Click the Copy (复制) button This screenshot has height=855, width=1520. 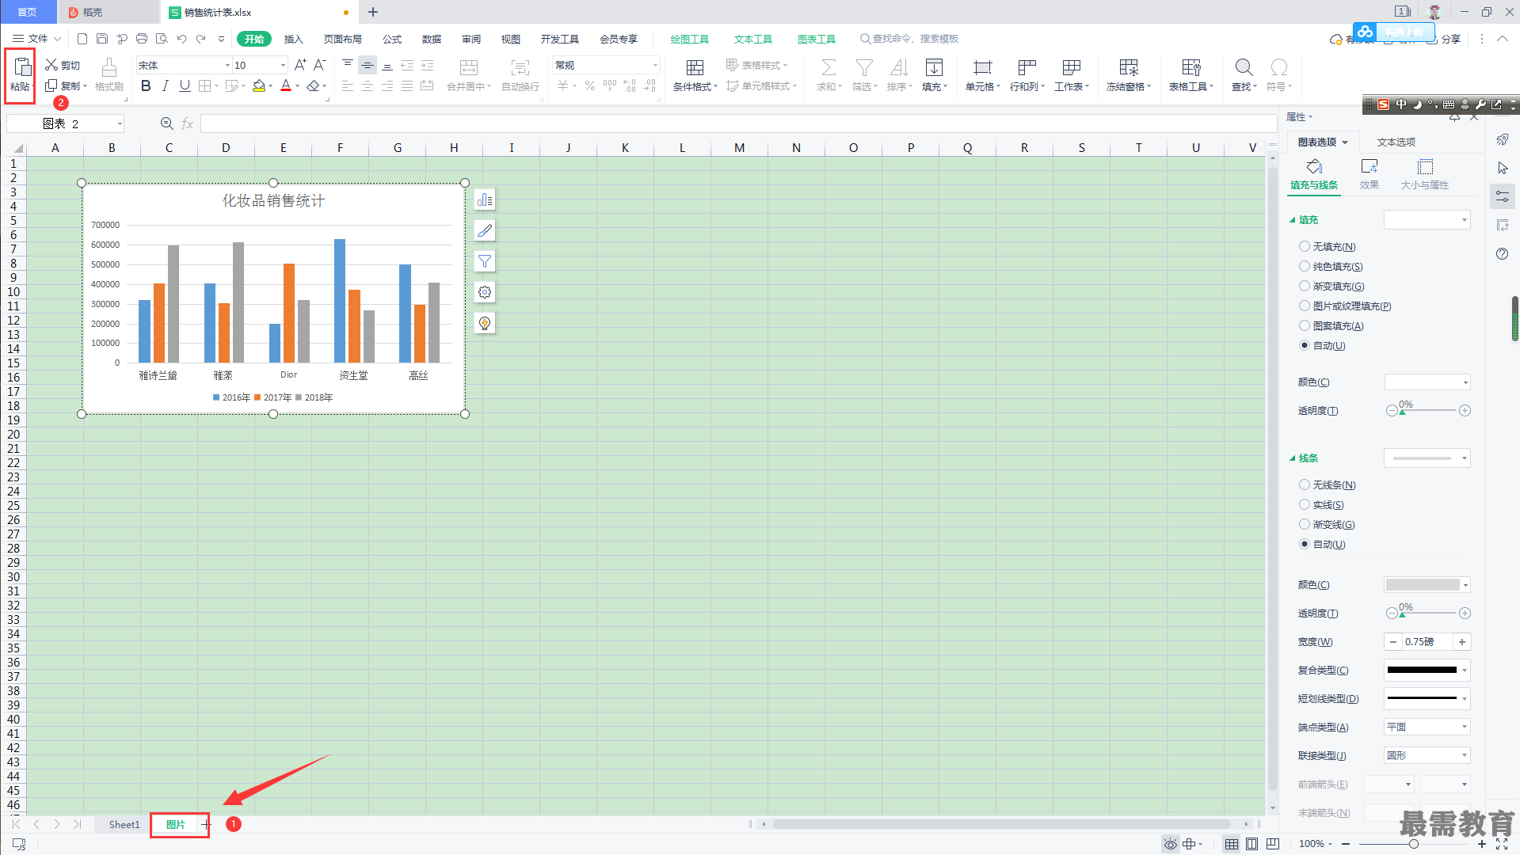tap(65, 85)
